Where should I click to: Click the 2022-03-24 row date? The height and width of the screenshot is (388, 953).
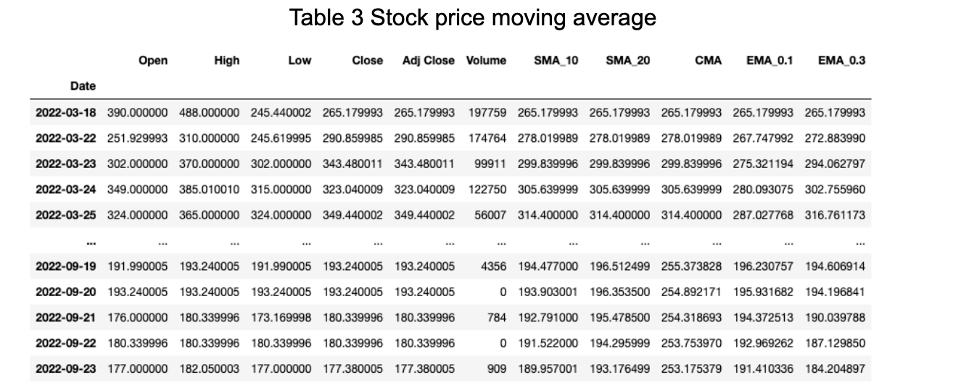click(x=66, y=190)
